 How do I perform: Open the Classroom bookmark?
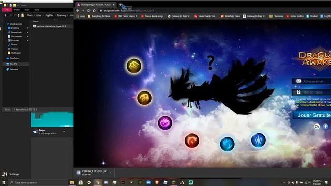(x=276, y=16)
